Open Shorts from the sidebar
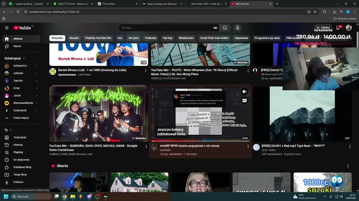The width and height of the screenshot is (359, 201). pyautogui.click(x=21, y=46)
